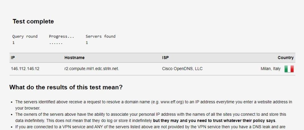Click bold text about trusting their policy

pos(214,120)
